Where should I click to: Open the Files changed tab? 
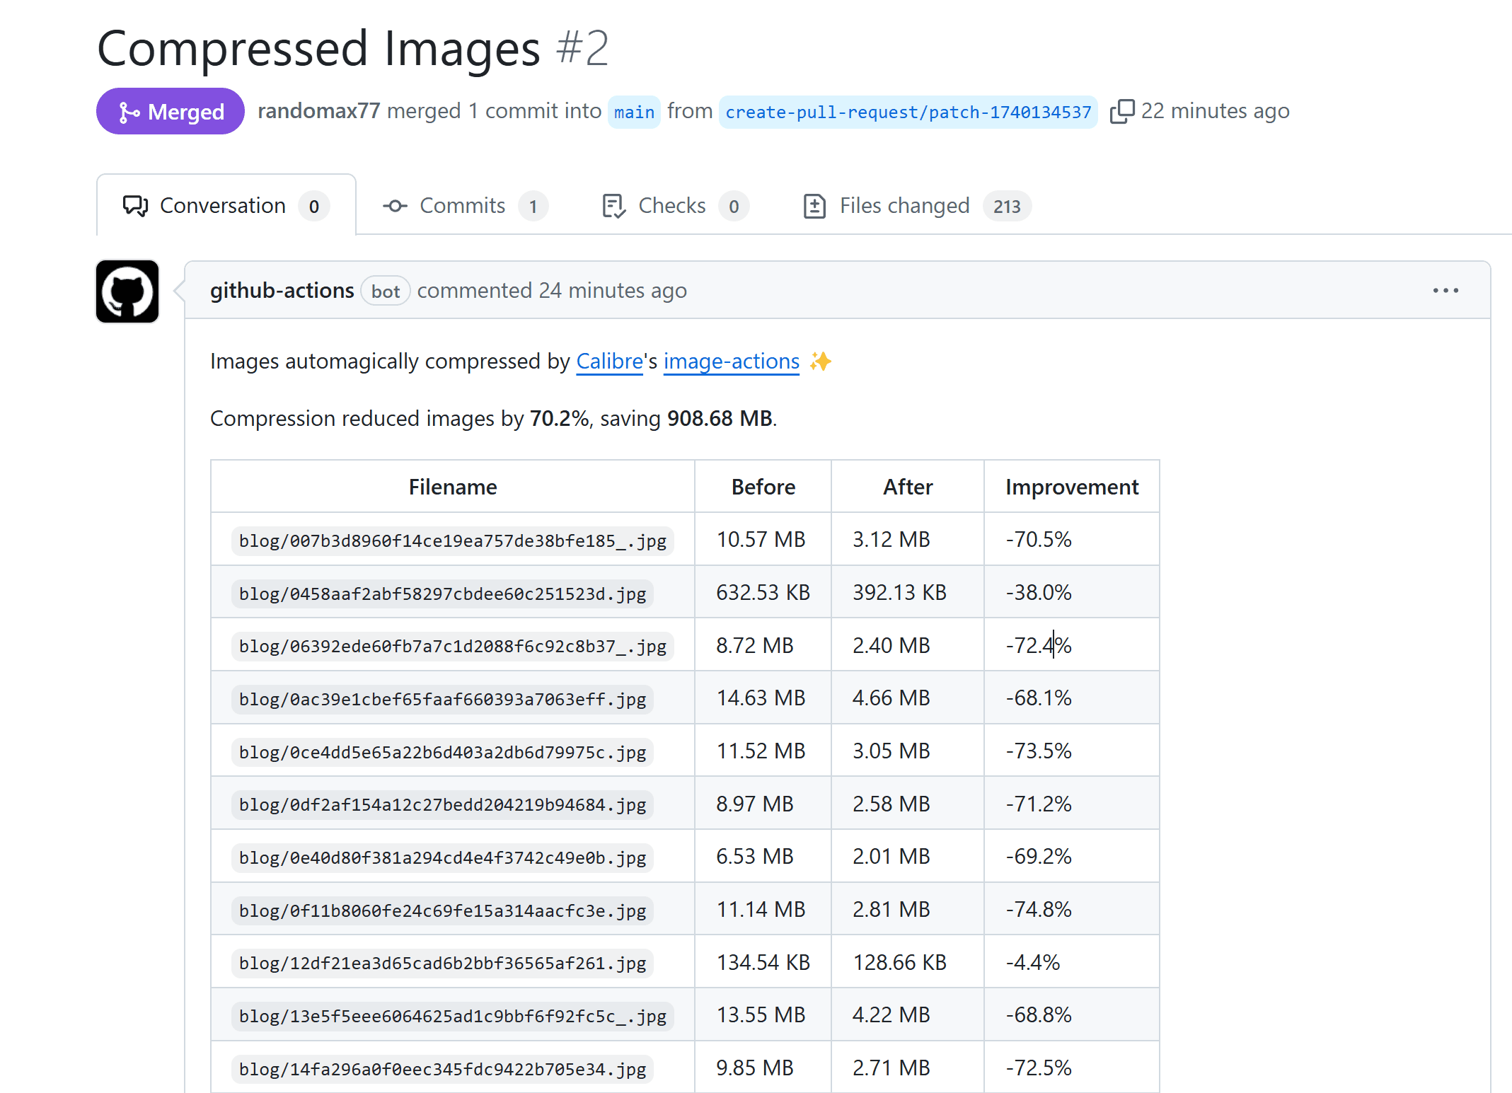click(x=904, y=206)
